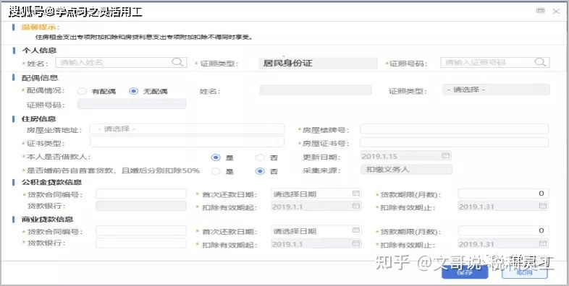Click 公积金 贷款合同编号 input field

click(x=140, y=194)
